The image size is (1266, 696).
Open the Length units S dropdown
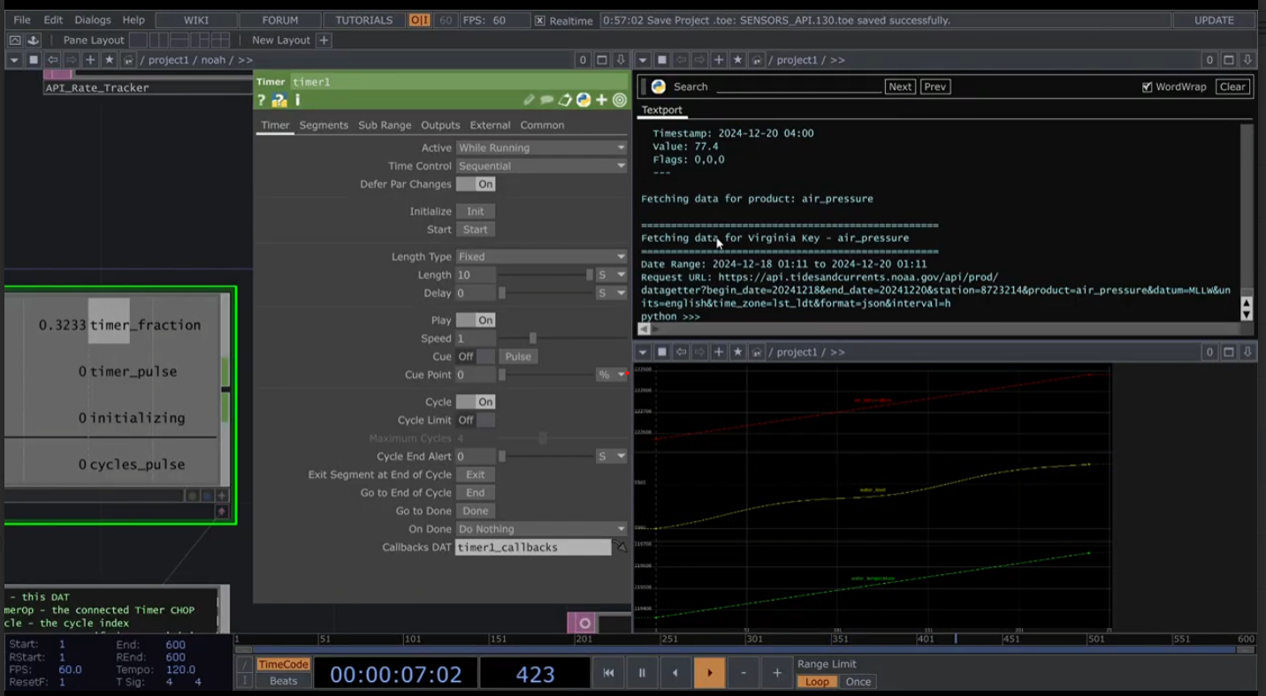point(611,275)
